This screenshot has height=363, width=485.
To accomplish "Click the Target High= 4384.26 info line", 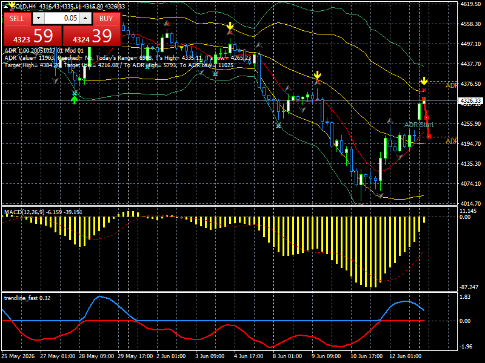I will pos(119,65).
